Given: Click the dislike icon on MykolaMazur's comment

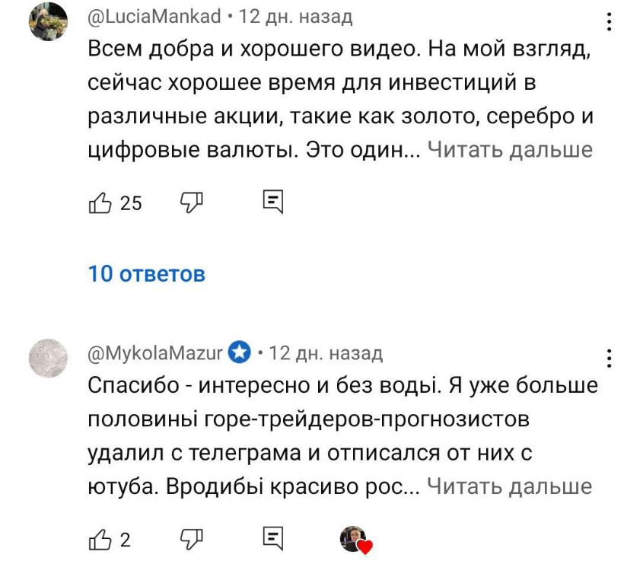Looking at the screenshot, I should click(x=191, y=539).
